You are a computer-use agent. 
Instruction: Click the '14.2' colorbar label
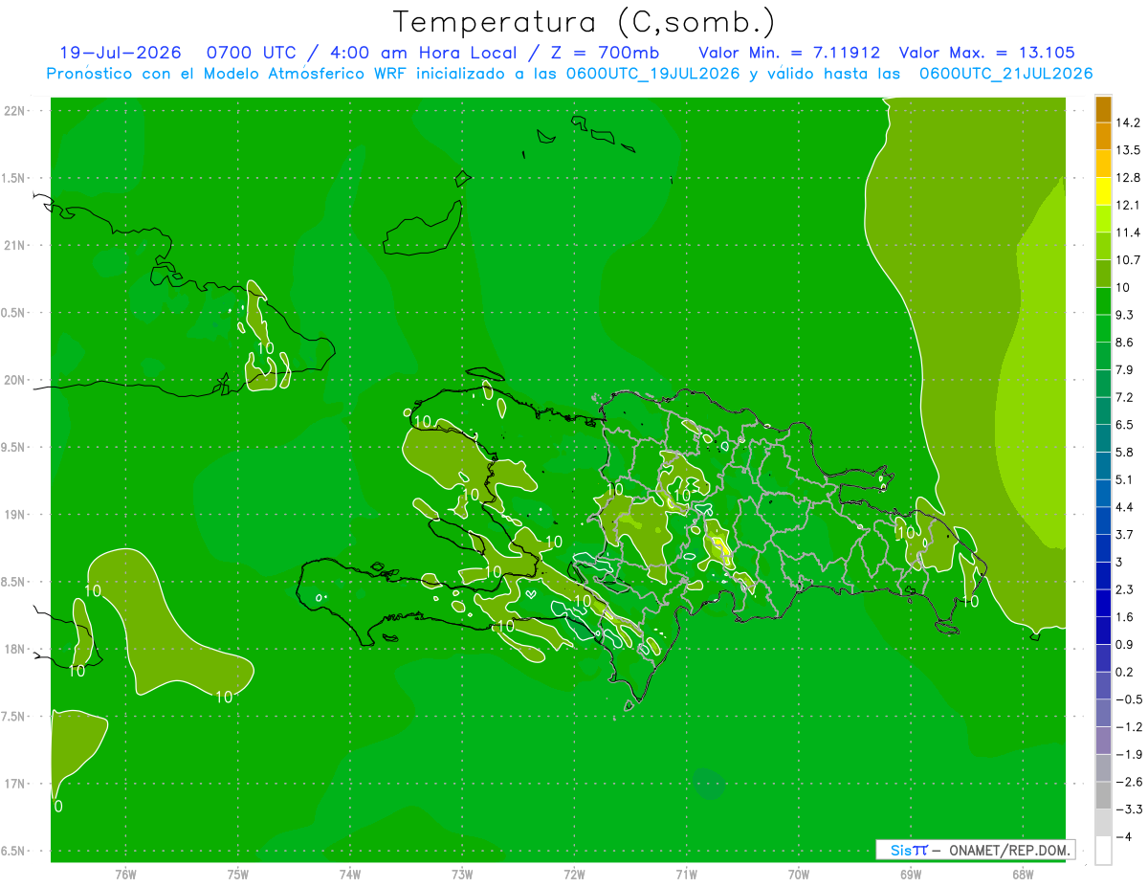click(1129, 122)
